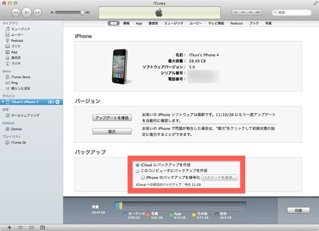The width and height of the screenshot is (319, 231).
Task: Expand the iTkun's iPhone 4 disclosure triangle
Action: click(x=3, y=102)
